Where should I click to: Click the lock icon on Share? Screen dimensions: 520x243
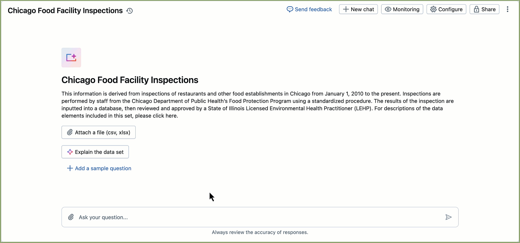coord(476,9)
